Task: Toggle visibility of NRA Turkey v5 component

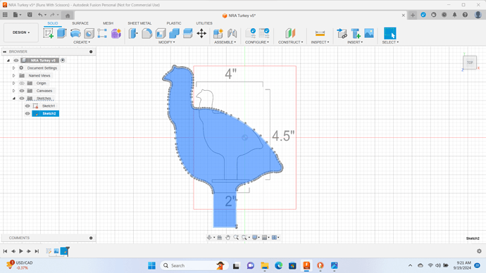Action: pyautogui.click(x=16, y=61)
